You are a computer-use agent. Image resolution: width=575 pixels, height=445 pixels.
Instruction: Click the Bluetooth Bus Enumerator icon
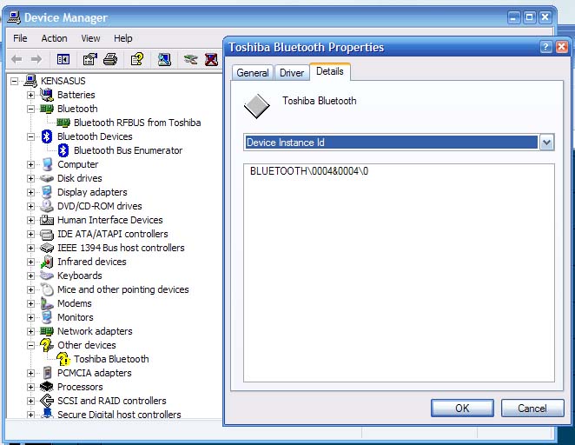[x=63, y=150]
